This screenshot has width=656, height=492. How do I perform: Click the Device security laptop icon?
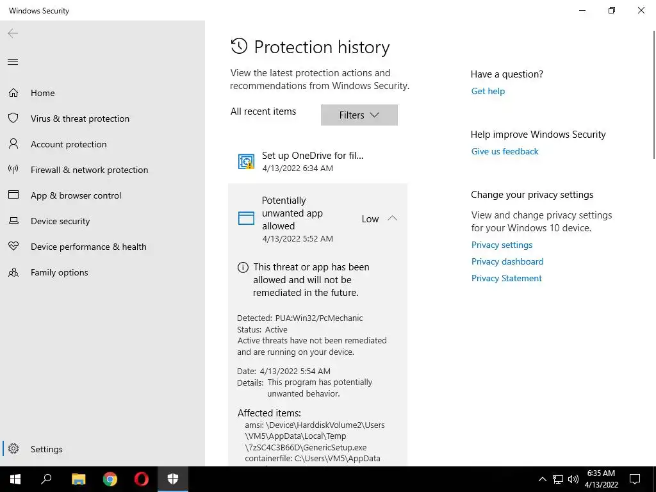(13, 220)
